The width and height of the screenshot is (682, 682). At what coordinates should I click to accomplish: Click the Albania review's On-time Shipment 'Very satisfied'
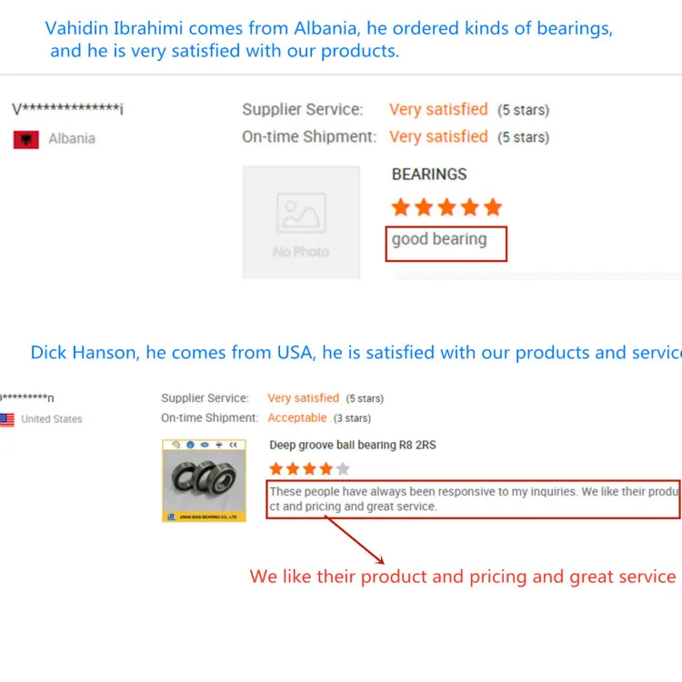coord(438,137)
